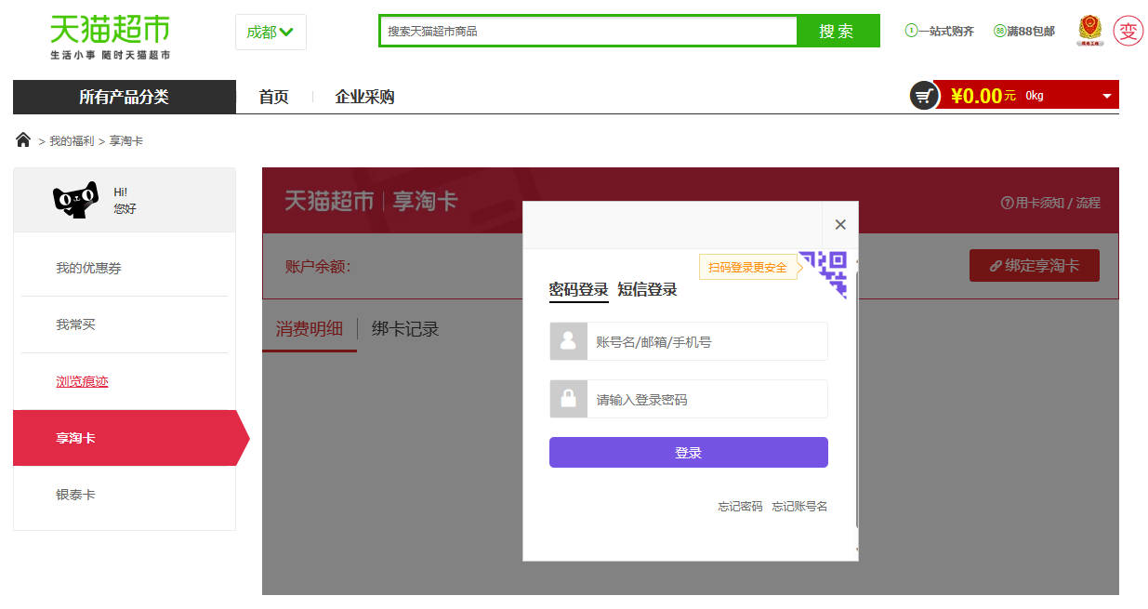Click the 用卡须知 / 流程 help link
The width and height of the screenshot is (1148, 609).
[x=1050, y=203]
